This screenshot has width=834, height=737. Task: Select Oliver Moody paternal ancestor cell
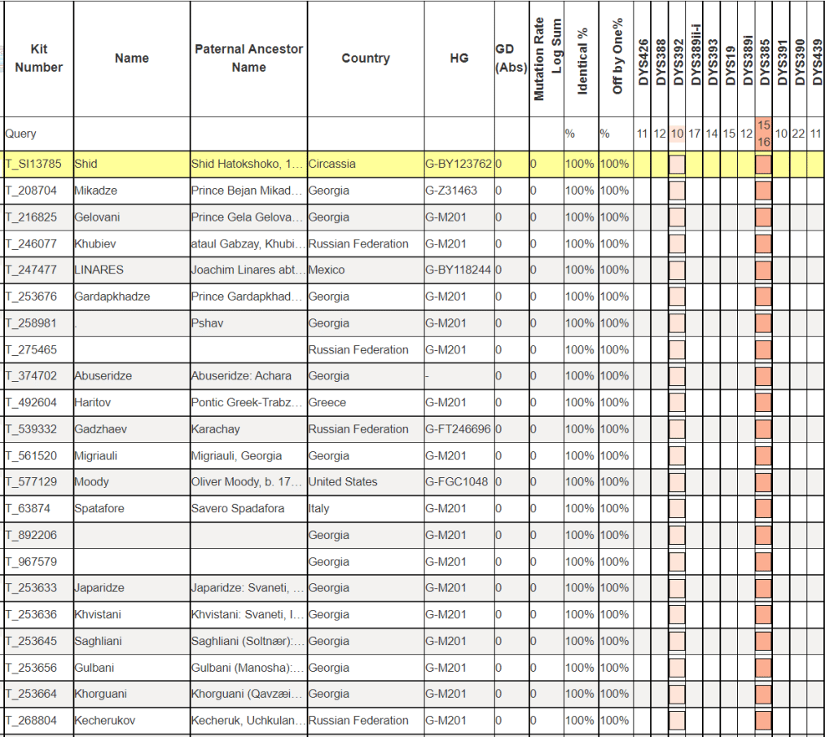click(248, 482)
